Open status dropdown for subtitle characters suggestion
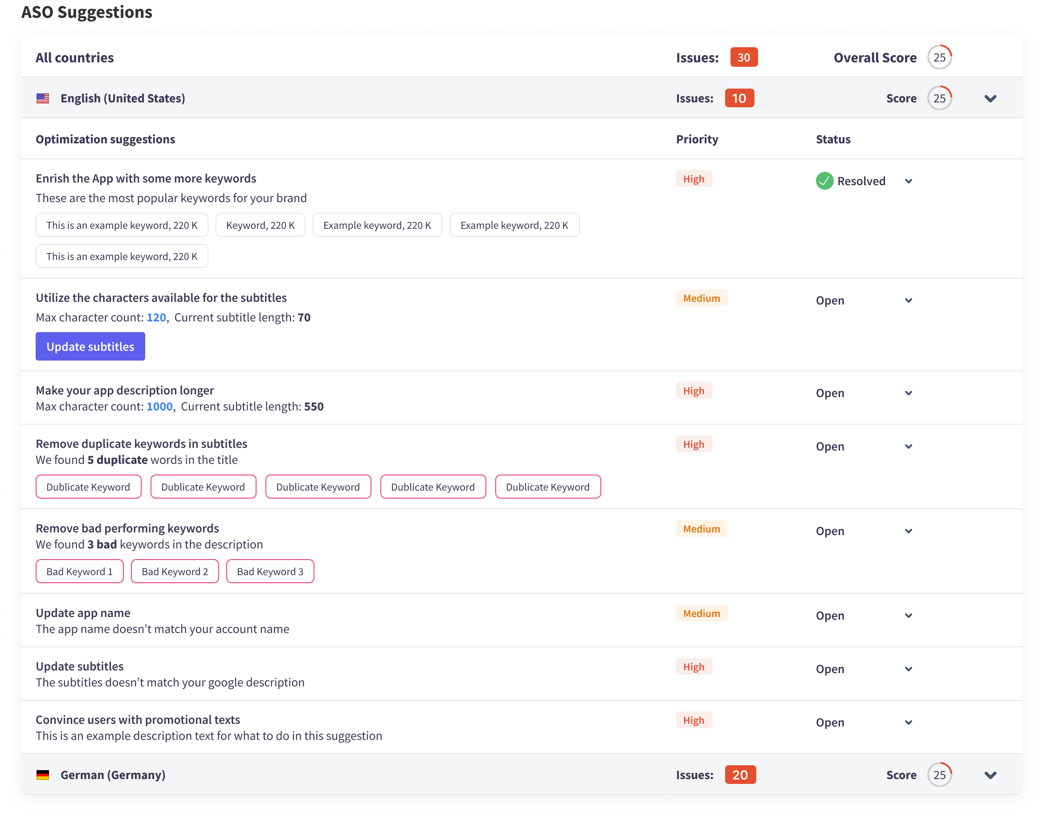The image size is (1044, 820). pyautogui.click(x=908, y=300)
